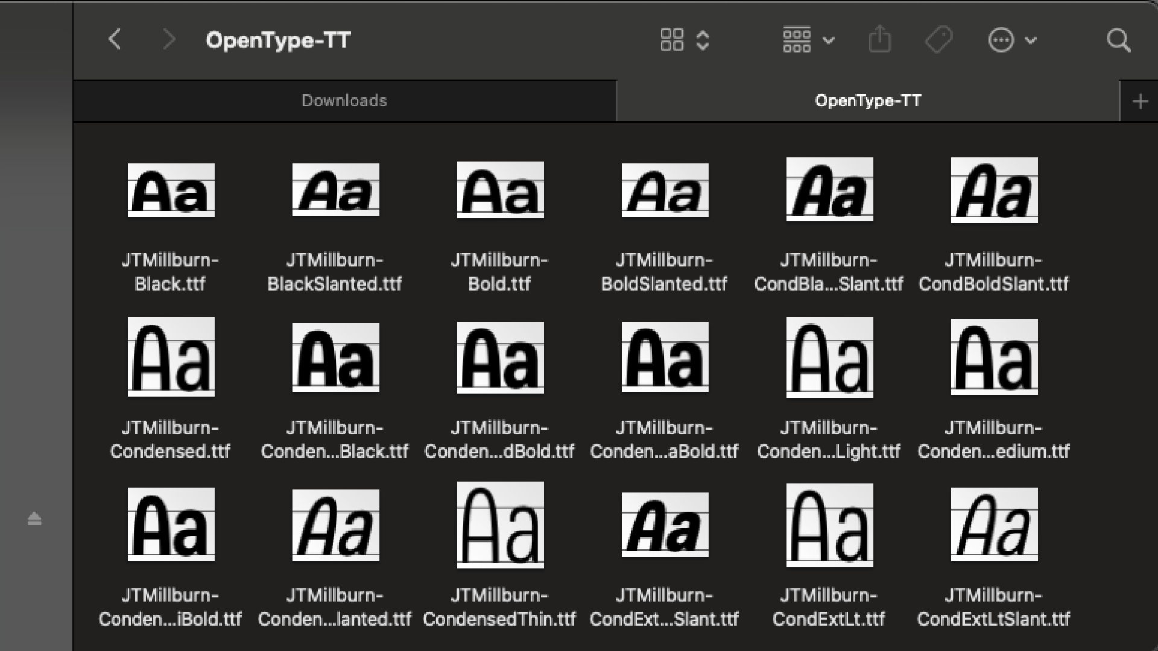Click the filename label Condensed.ttf

170,451
